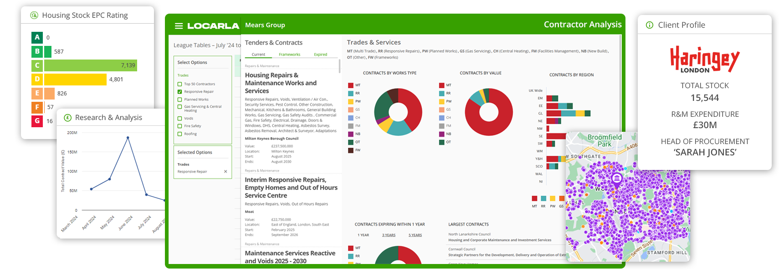Image resolution: width=784 pixels, height=274 pixels.
Task: Click the EPC rating F badge
Action: pos(37,107)
